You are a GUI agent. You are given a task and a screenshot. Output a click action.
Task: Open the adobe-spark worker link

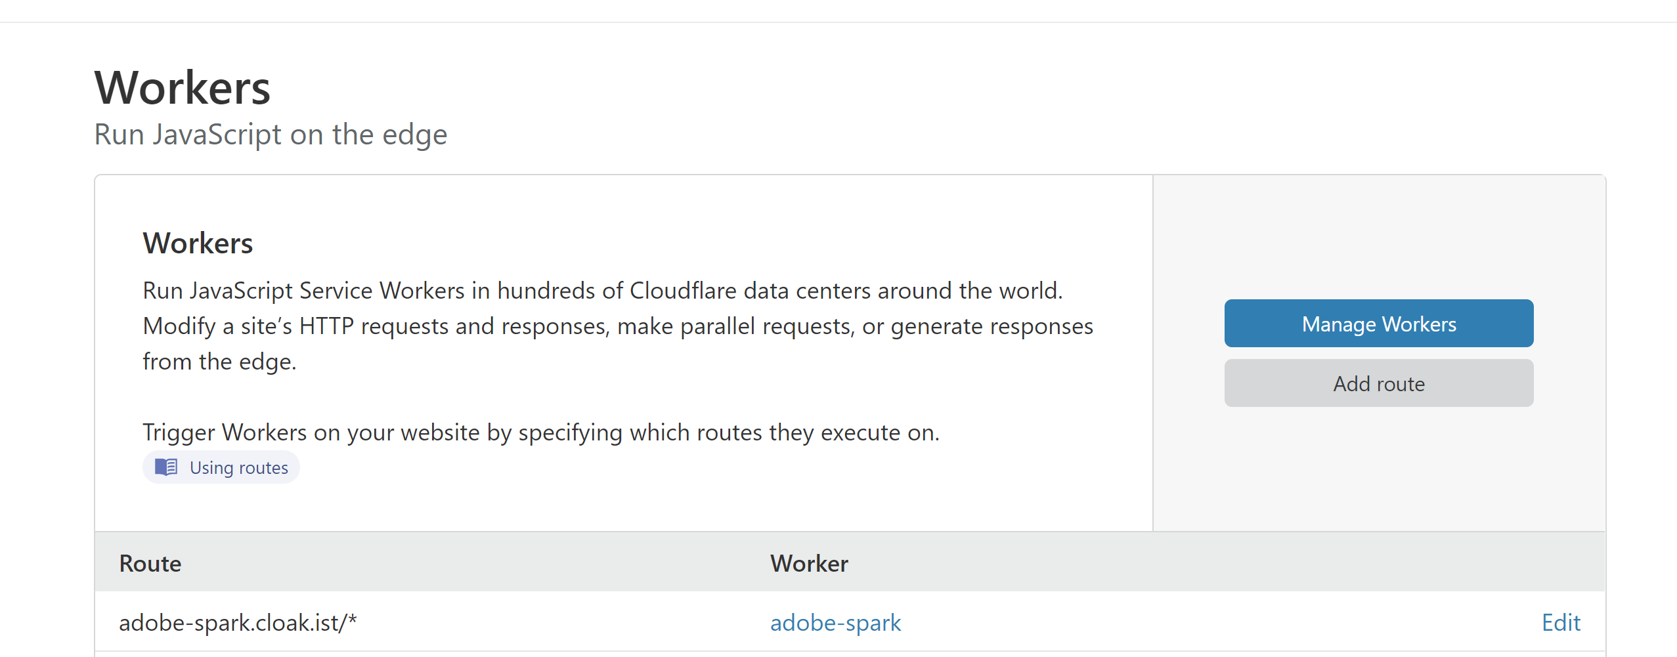point(835,622)
